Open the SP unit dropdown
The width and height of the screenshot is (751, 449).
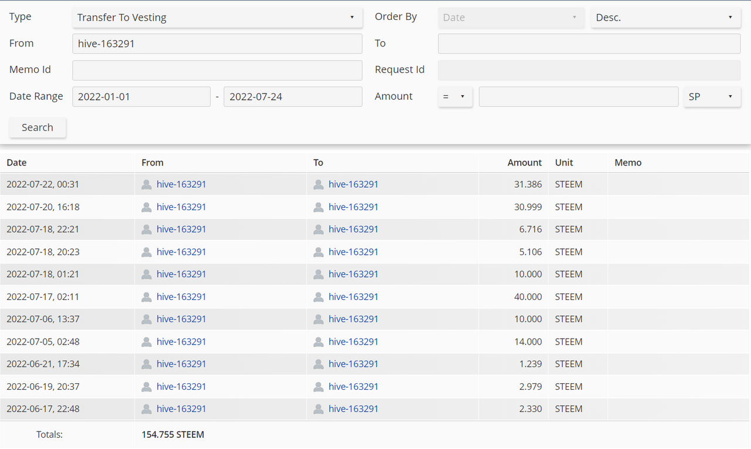(712, 96)
